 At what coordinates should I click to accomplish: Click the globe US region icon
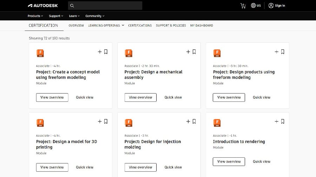pyautogui.click(x=253, y=5)
